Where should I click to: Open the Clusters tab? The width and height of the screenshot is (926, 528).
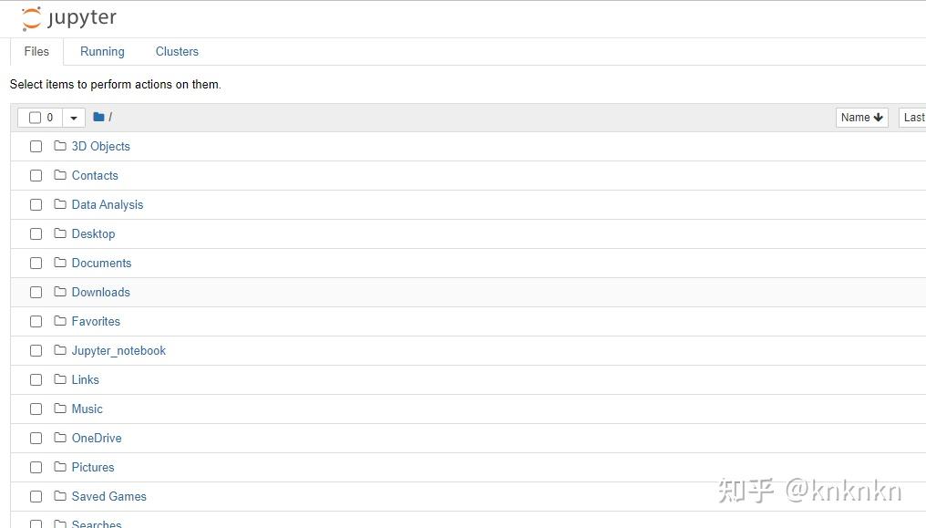pos(177,51)
